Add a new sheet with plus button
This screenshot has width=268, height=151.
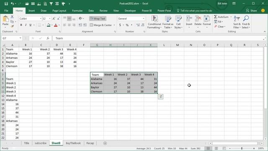(x=105, y=143)
